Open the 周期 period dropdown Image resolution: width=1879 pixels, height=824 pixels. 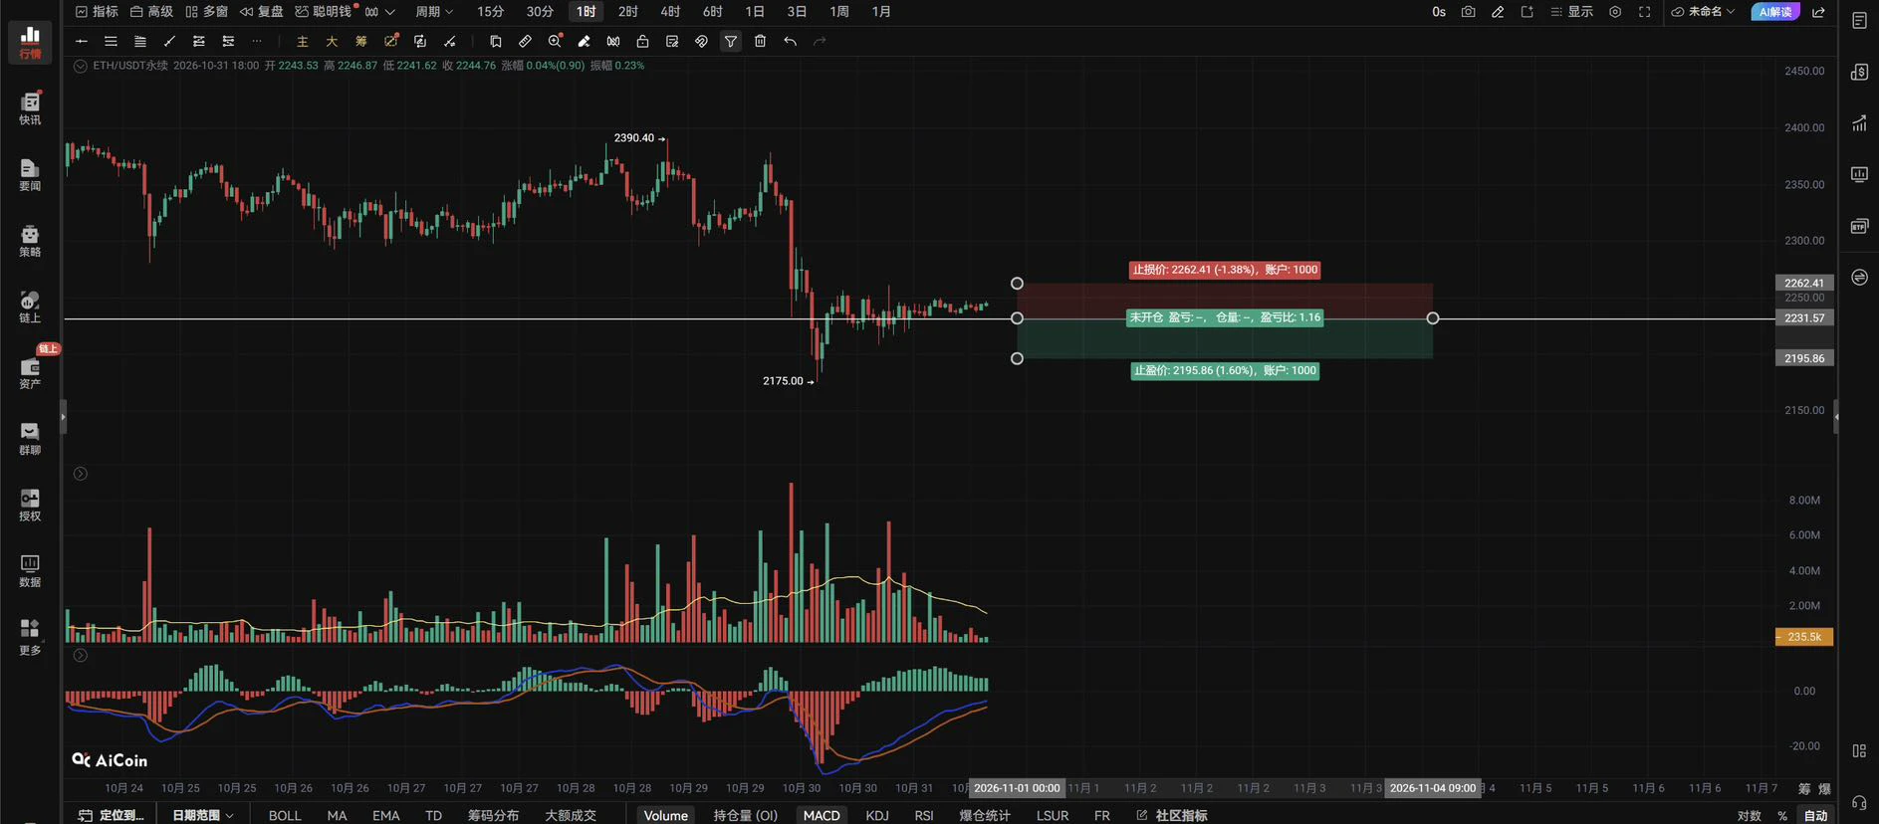(434, 12)
